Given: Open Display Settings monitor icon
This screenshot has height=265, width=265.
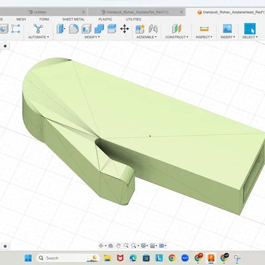Looking at the screenshot, I should pos(144,246).
